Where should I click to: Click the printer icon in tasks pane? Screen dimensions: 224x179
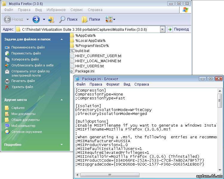(x=7, y=81)
